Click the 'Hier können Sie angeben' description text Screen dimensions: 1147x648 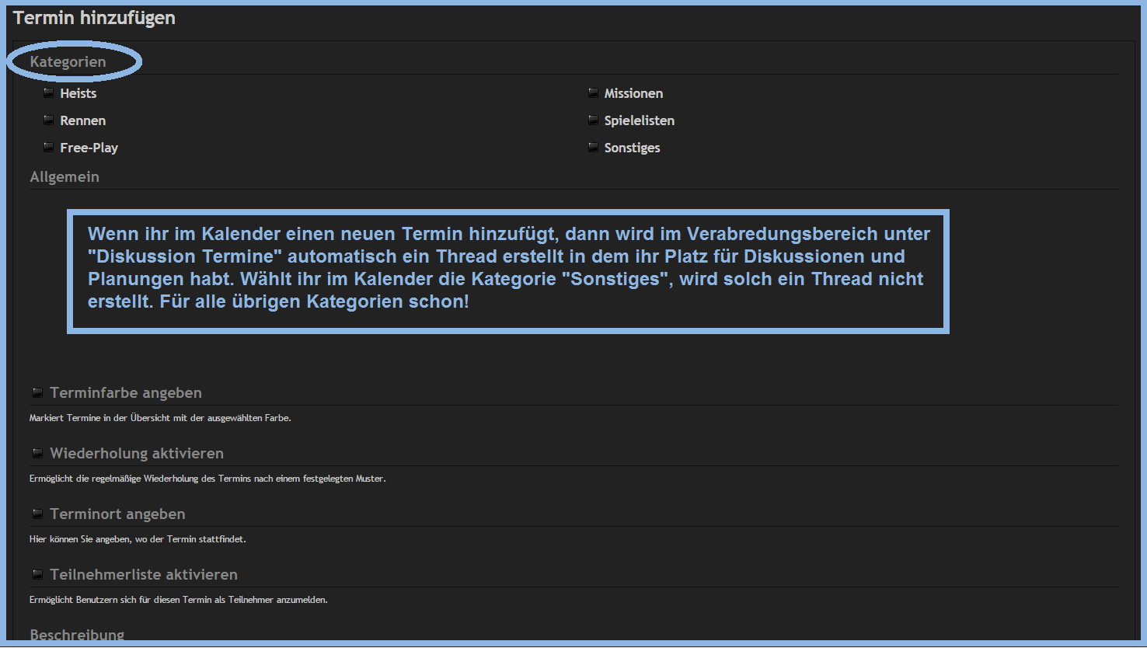(138, 539)
